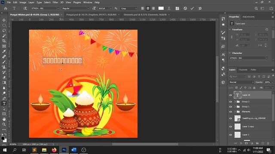This screenshot has height=154, width=275.
Task: Click the 3D text button
Action: pyautogui.click(x=200, y=9)
